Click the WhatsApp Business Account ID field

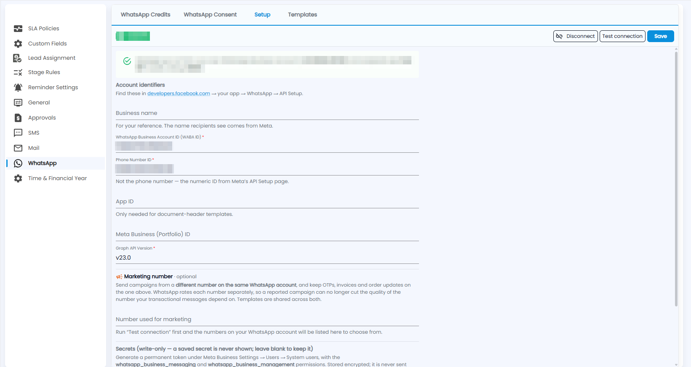[x=267, y=146]
